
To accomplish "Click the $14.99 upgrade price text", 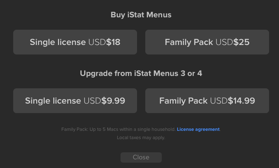I will [x=241, y=101].
